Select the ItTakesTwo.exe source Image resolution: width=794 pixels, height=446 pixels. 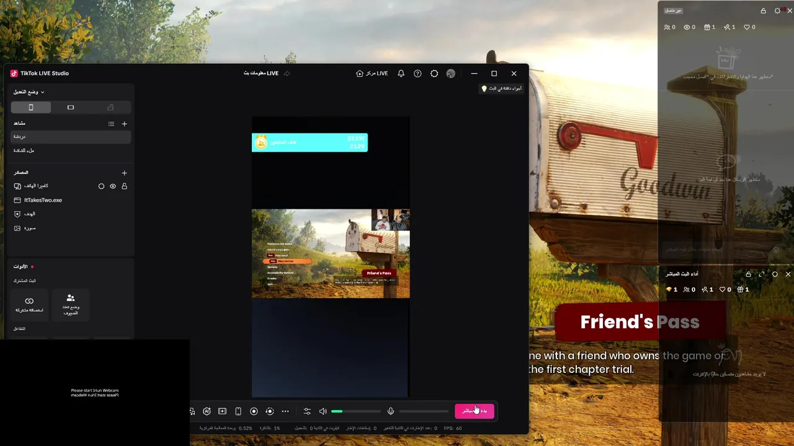coord(71,200)
